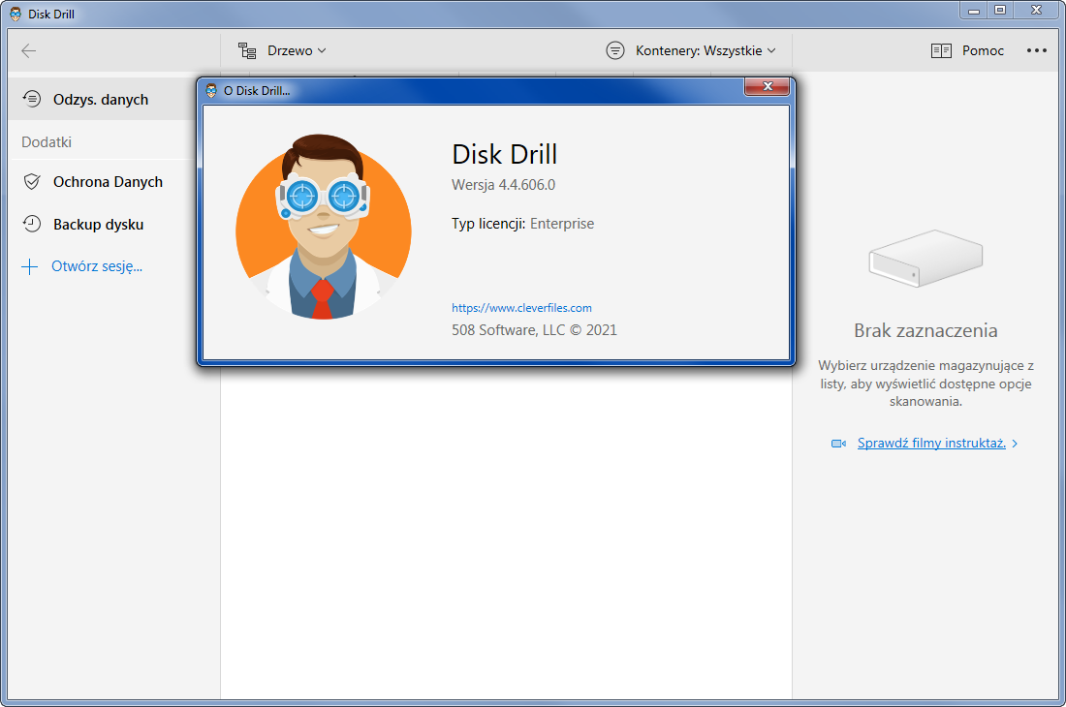This screenshot has width=1066, height=707.
Task: Click the data recovery sidebar icon
Action: (31, 99)
